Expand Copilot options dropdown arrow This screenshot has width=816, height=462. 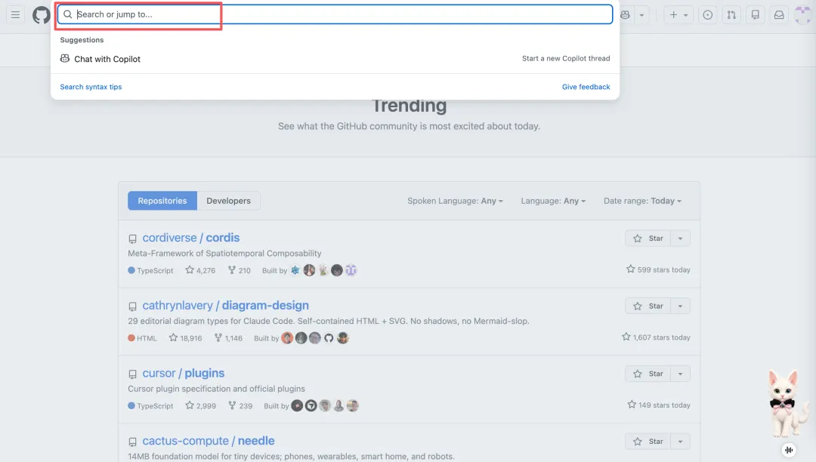[x=641, y=15]
